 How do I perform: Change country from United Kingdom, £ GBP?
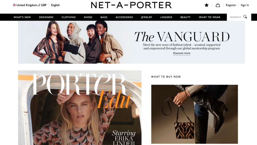pyautogui.click(x=31, y=5)
